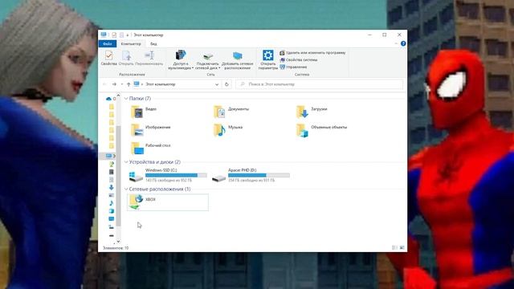Collapse the ribbon with the chevron
This screenshot has height=289, width=514.
[x=396, y=43]
